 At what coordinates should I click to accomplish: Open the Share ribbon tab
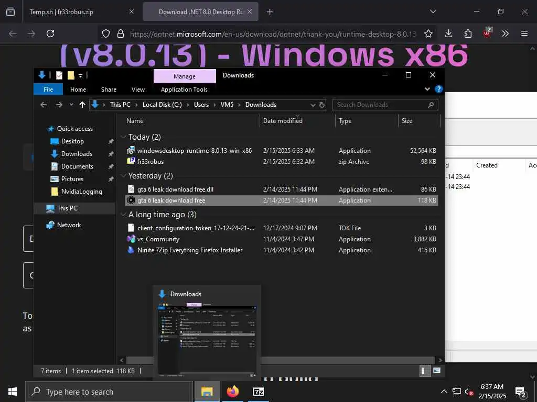click(109, 90)
